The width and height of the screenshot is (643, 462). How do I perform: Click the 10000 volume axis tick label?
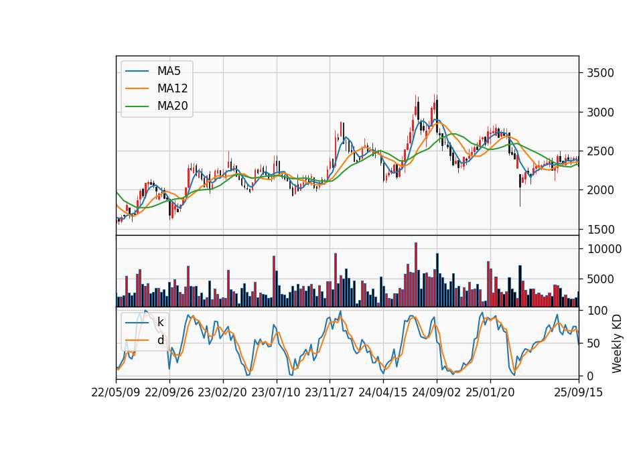coord(604,249)
